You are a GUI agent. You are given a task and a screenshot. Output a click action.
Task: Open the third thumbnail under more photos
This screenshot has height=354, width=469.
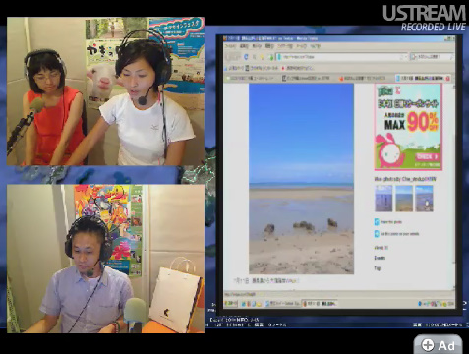point(424,199)
